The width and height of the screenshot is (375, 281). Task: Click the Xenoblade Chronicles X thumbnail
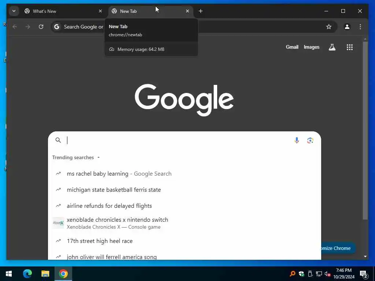pos(58,223)
